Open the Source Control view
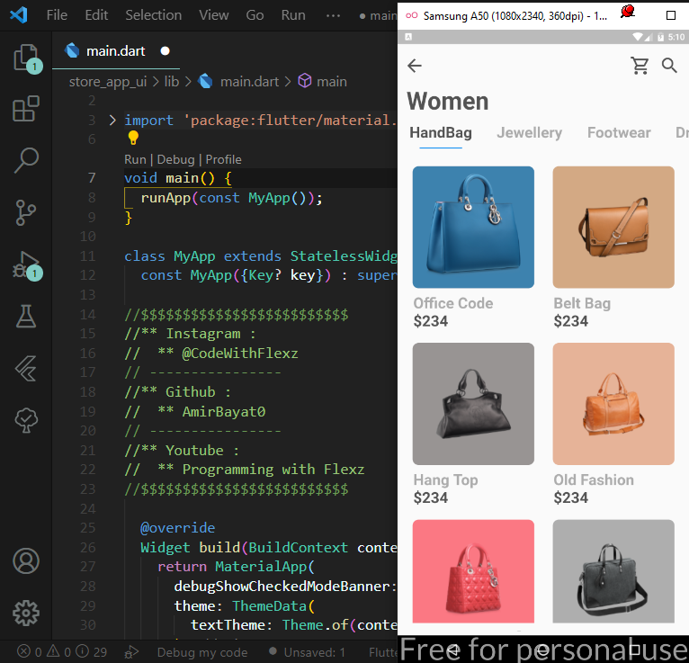 click(x=25, y=212)
